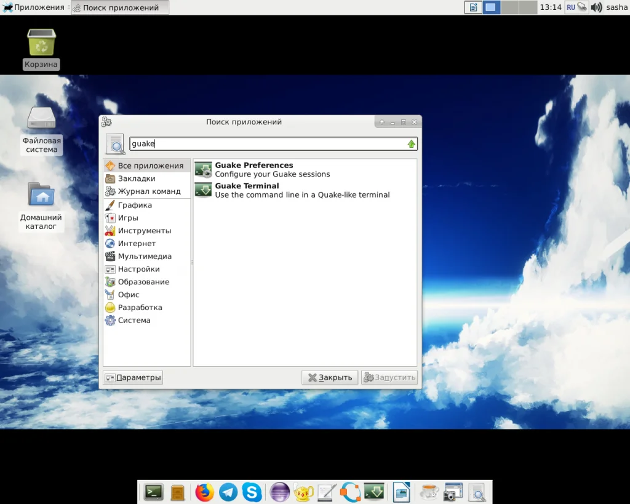Launch Firefox from the dock

(204, 492)
